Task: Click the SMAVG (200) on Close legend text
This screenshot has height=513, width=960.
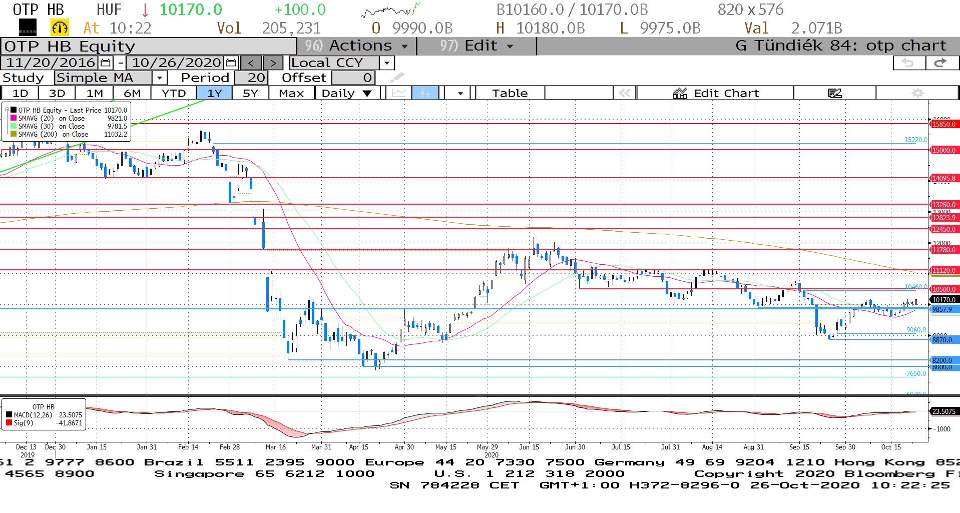Action: point(53,134)
